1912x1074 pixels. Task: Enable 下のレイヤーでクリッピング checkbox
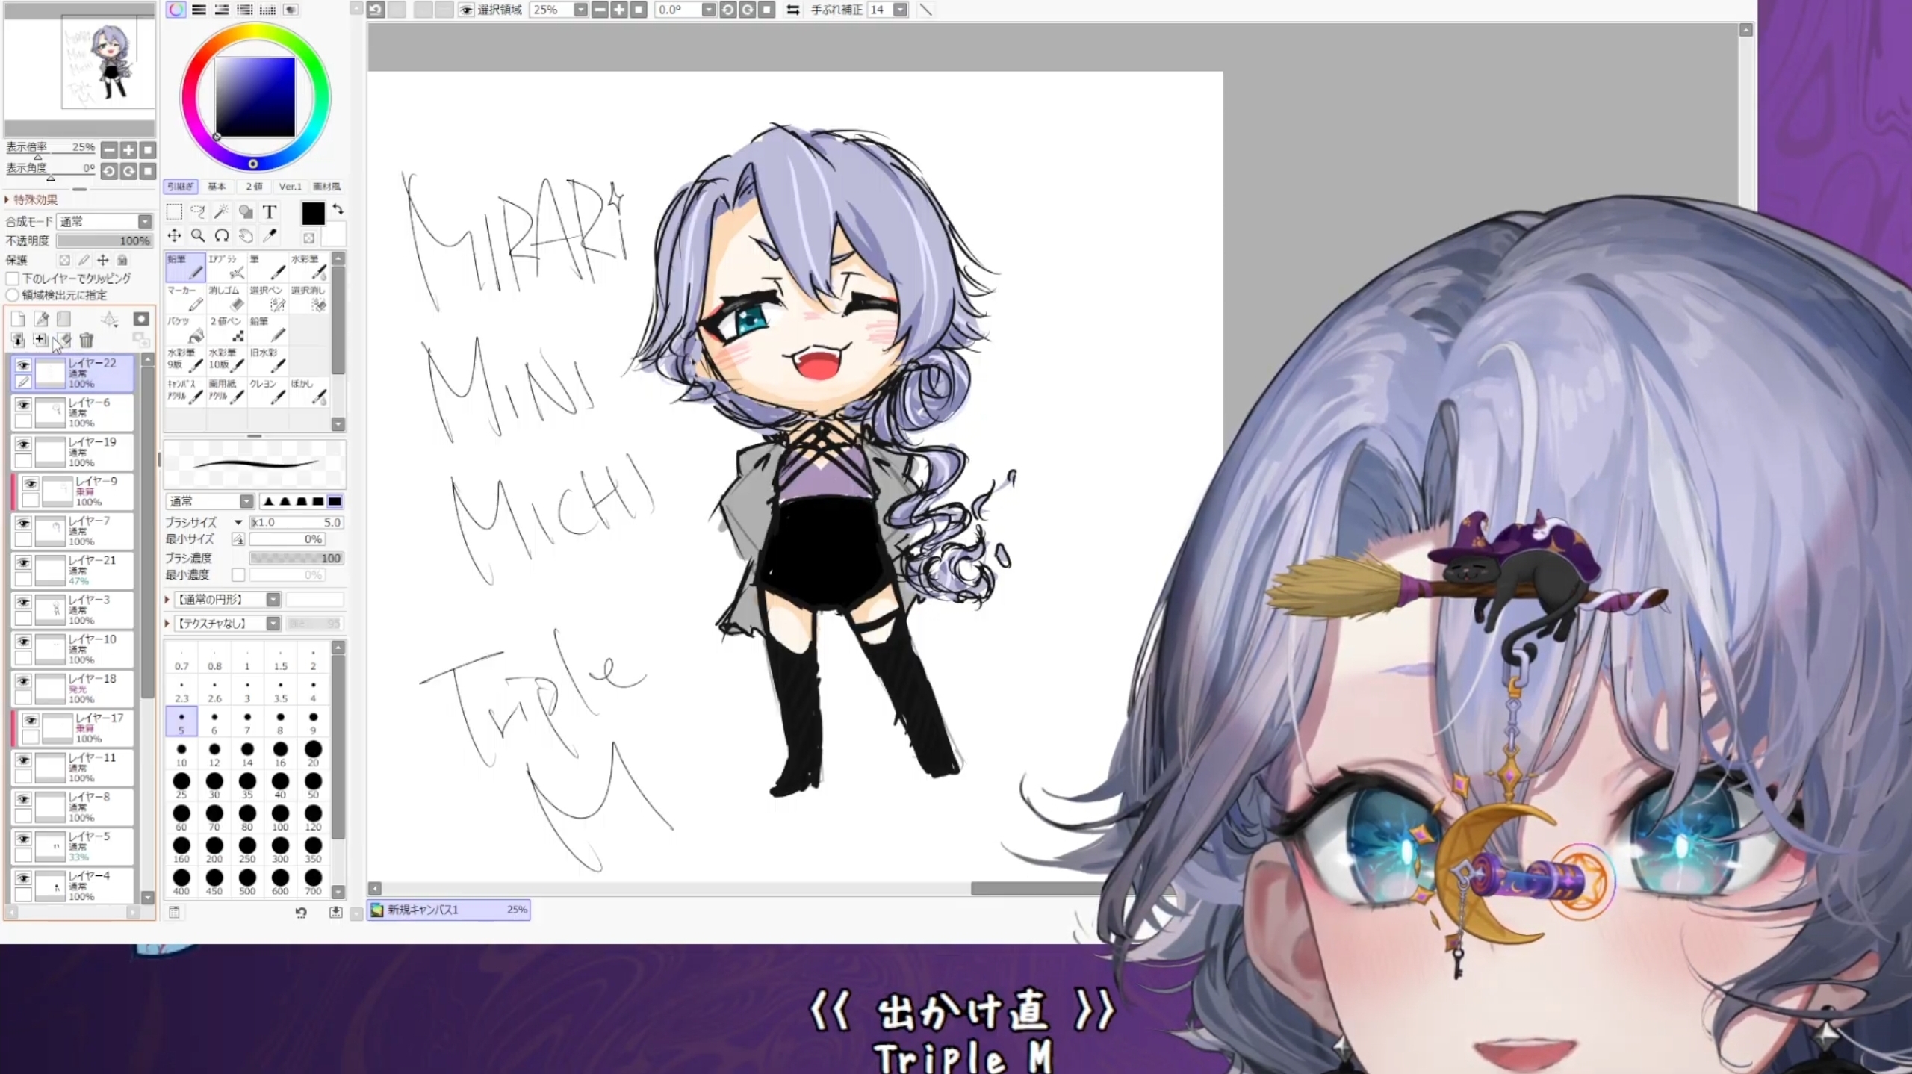[x=12, y=278]
